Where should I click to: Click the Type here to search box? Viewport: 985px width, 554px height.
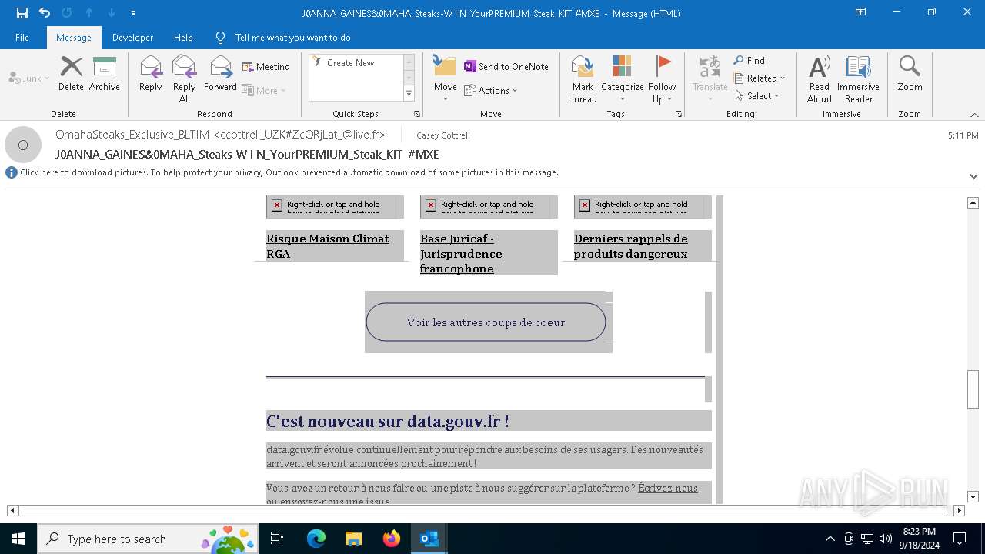[x=148, y=539]
